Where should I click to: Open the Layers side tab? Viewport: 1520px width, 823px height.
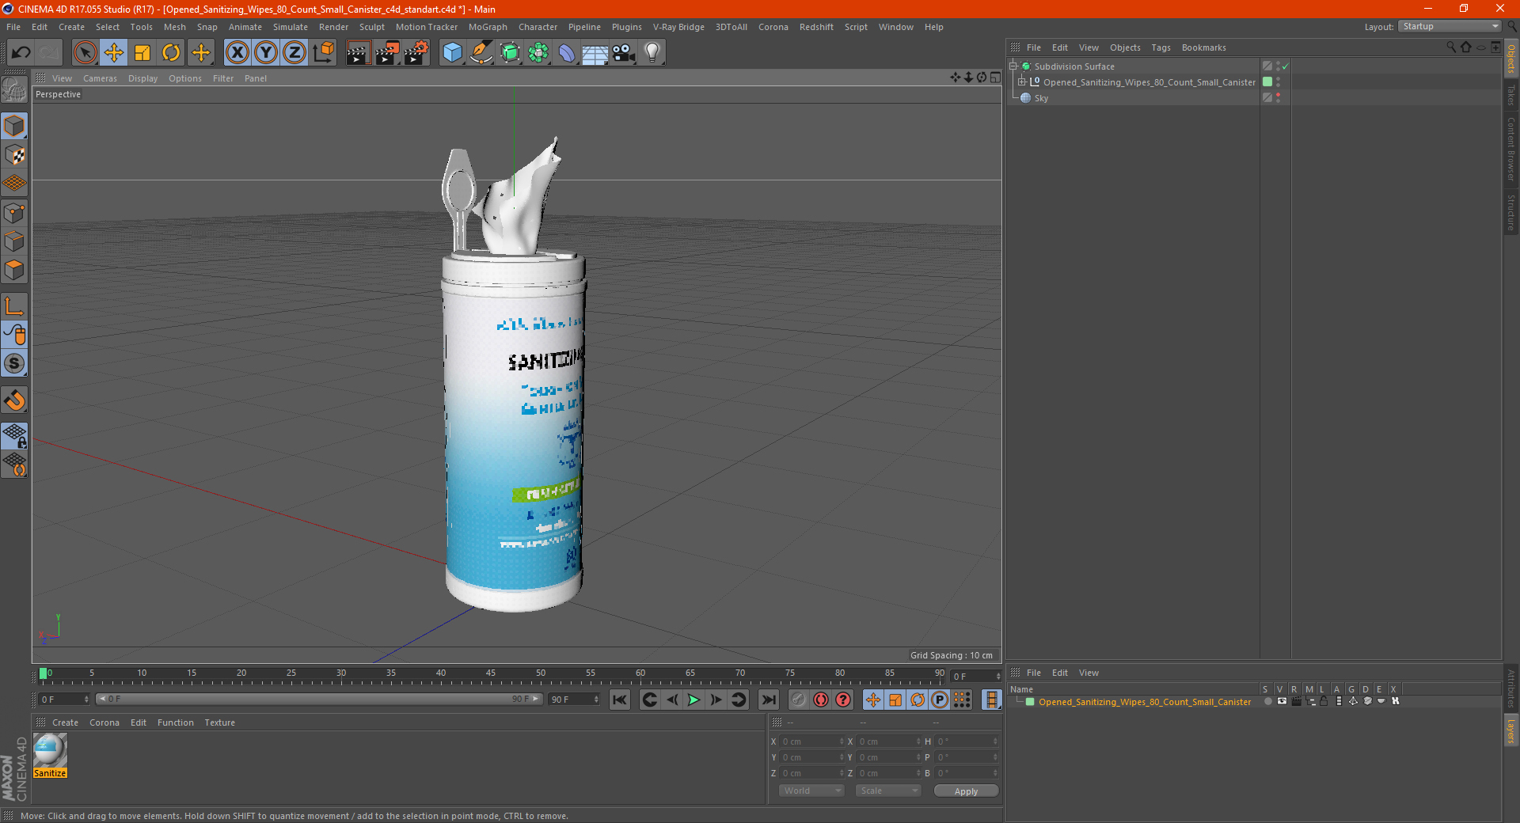click(x=1510, y=730)
